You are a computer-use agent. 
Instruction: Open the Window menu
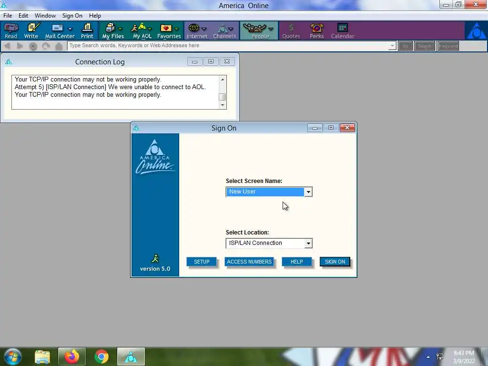[x=45, y=16]
